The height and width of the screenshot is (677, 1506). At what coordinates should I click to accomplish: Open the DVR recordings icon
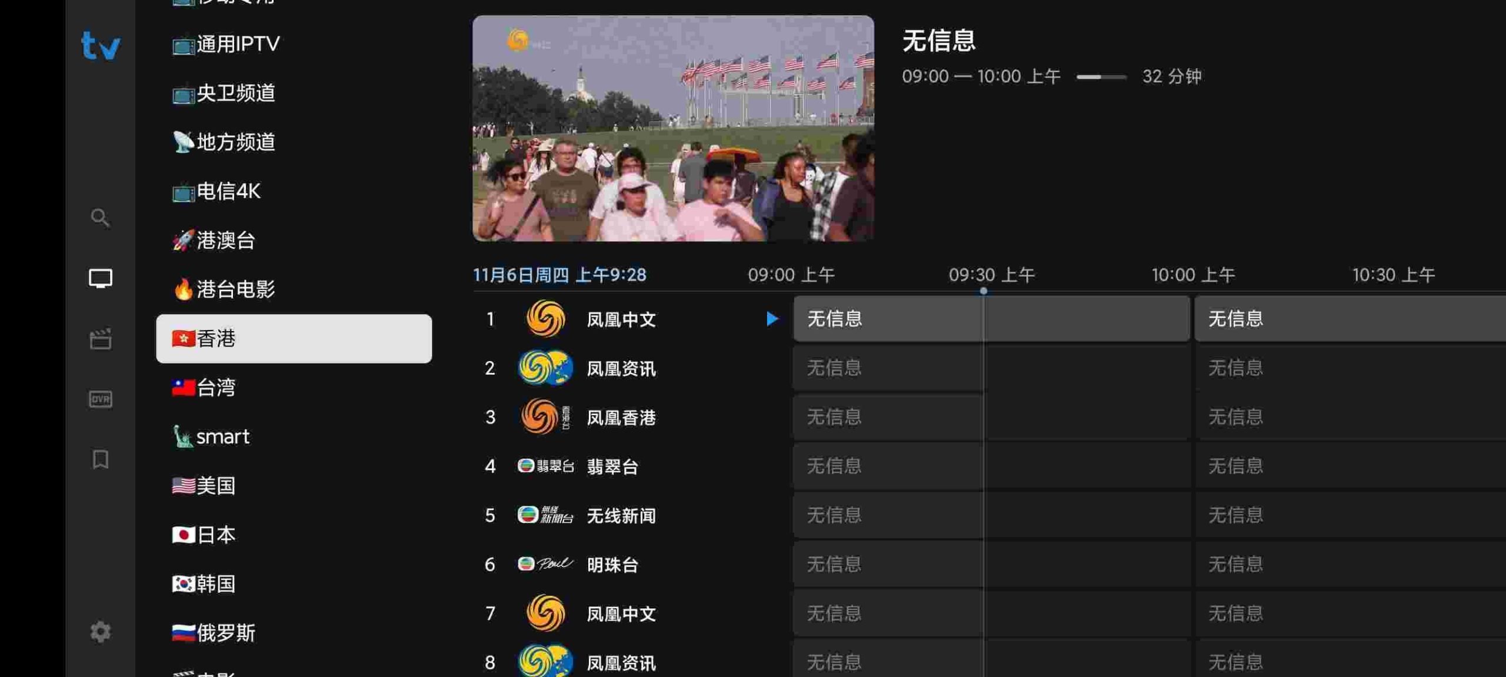(100, 399)
